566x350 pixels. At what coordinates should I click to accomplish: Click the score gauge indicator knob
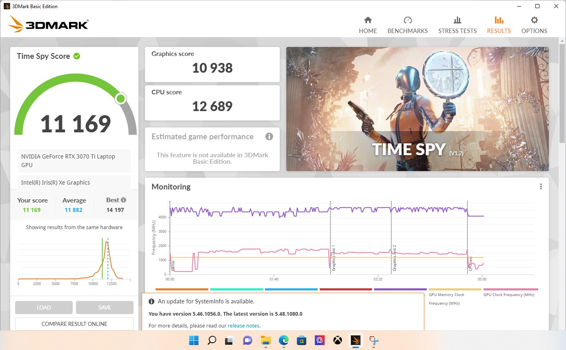pyautogui.click(x=120, y=98)
